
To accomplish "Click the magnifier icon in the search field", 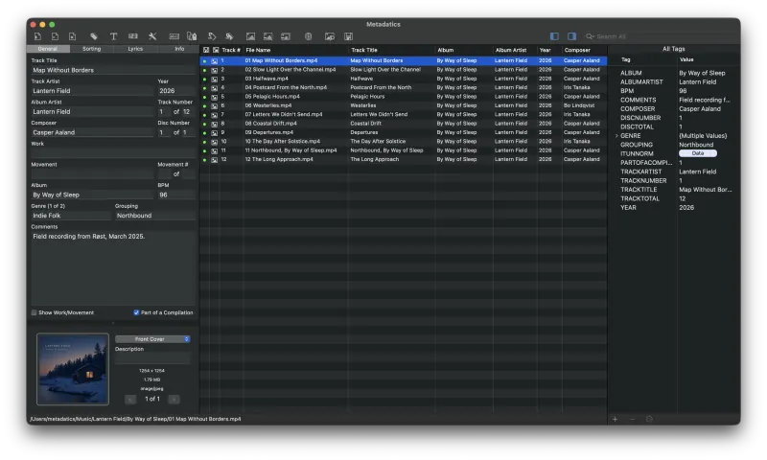I will click(590, 36).
